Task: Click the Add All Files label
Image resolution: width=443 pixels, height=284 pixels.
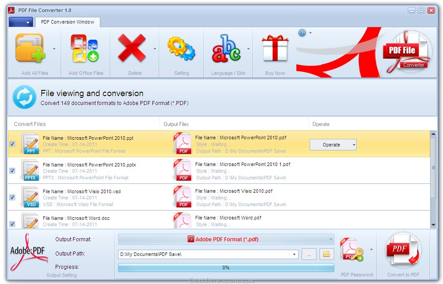Action: click(x=35, y=73)
